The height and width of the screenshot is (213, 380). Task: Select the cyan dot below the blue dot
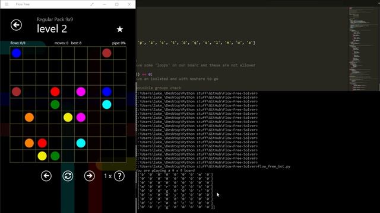tap(107, 105)
